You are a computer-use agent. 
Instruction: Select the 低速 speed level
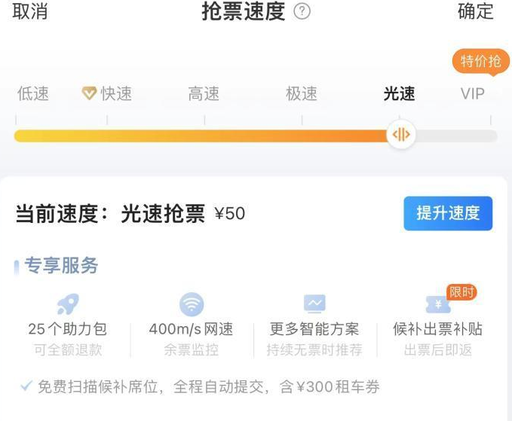point(33,94)
